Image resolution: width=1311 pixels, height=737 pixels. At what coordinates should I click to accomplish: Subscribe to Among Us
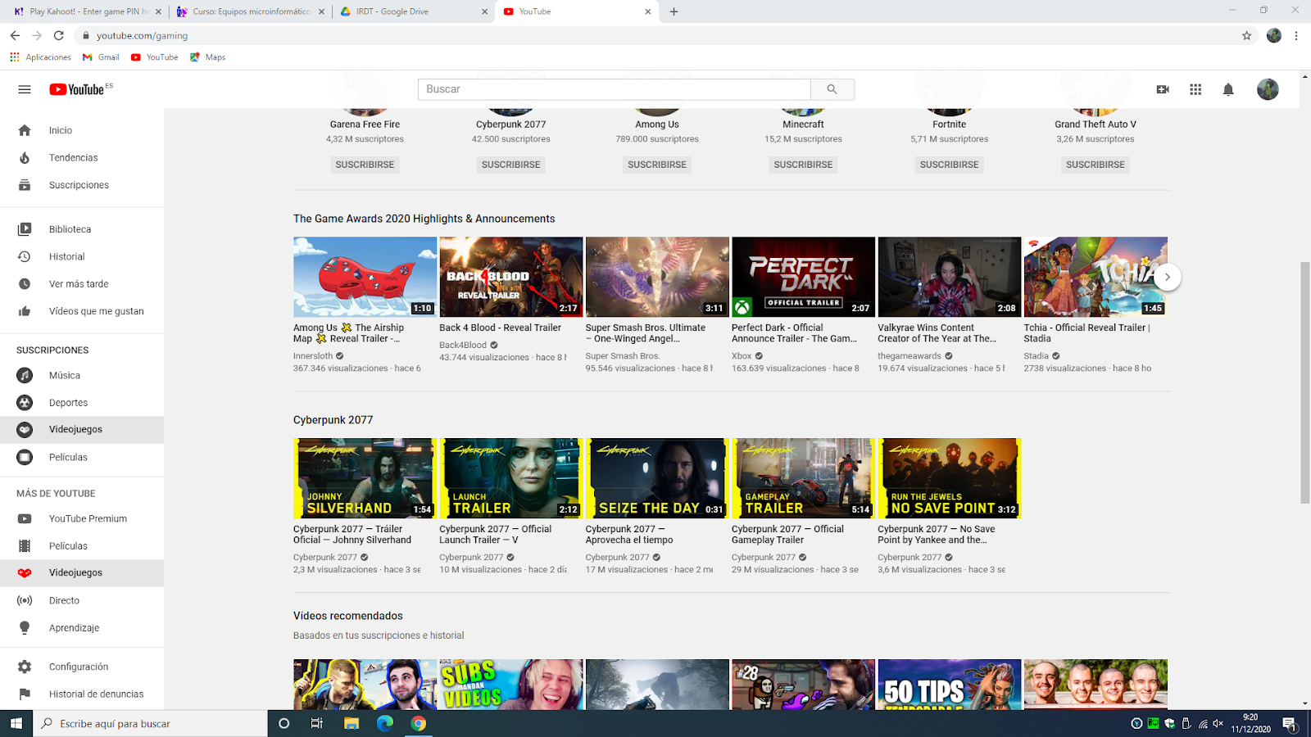point(657,165)
